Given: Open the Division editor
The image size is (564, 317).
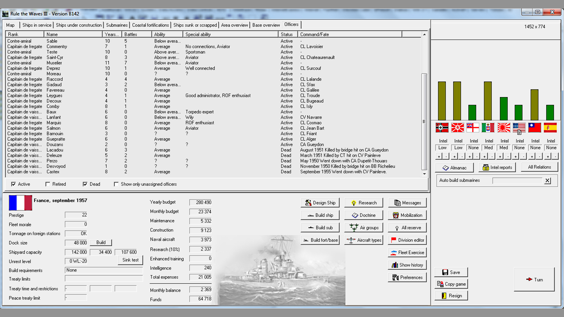Looking at the screenshot, I should (x=407, y=240).
